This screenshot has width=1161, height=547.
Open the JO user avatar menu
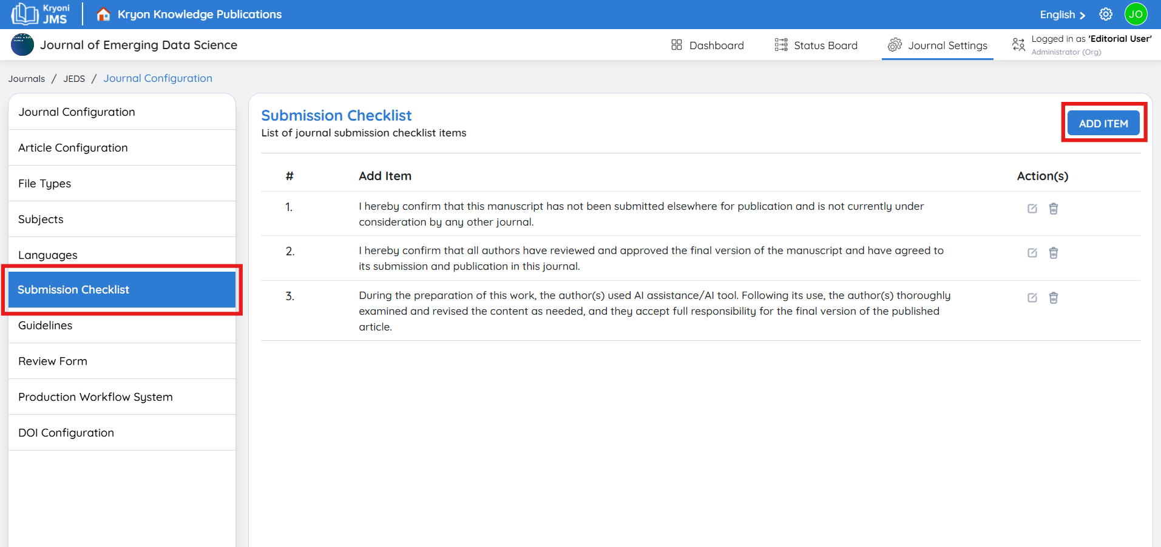click(x=1136, y=15)
